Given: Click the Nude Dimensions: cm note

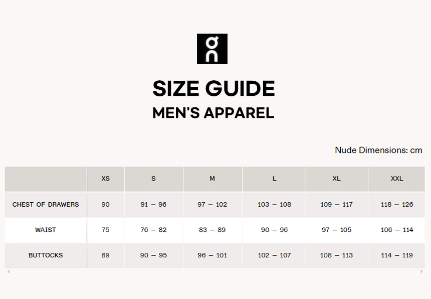Looking at the screenshot, I should pyautogui.click(x=378, y=150).
